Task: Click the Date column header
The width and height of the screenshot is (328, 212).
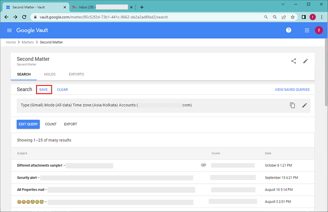Action: (x=268, y=153)
